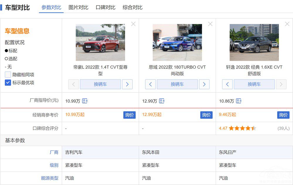Click 厂商指导价(元) row label
This screenshot has height=185, width=293.
[44, 100]
